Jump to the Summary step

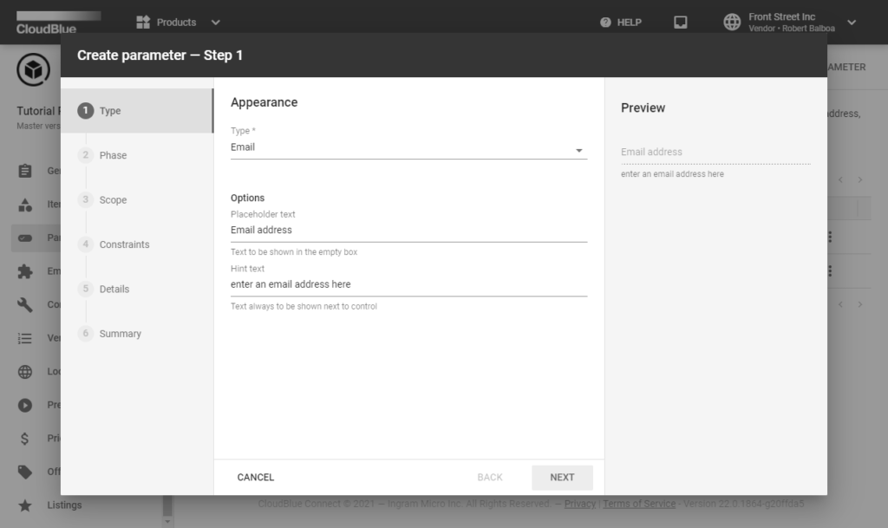pos(120,334)
